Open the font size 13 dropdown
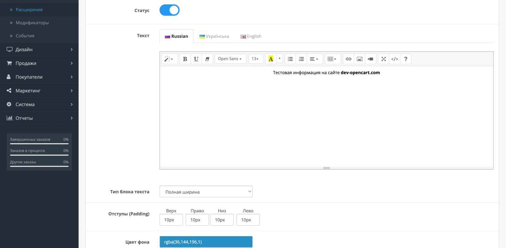 [x=256, y=59]
